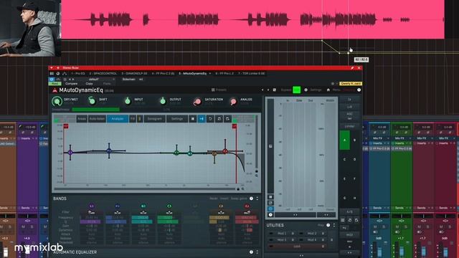The width and height of the screenshot is (459, 258).
Task: Pause the analyzer display
Action: pos(193,119)
